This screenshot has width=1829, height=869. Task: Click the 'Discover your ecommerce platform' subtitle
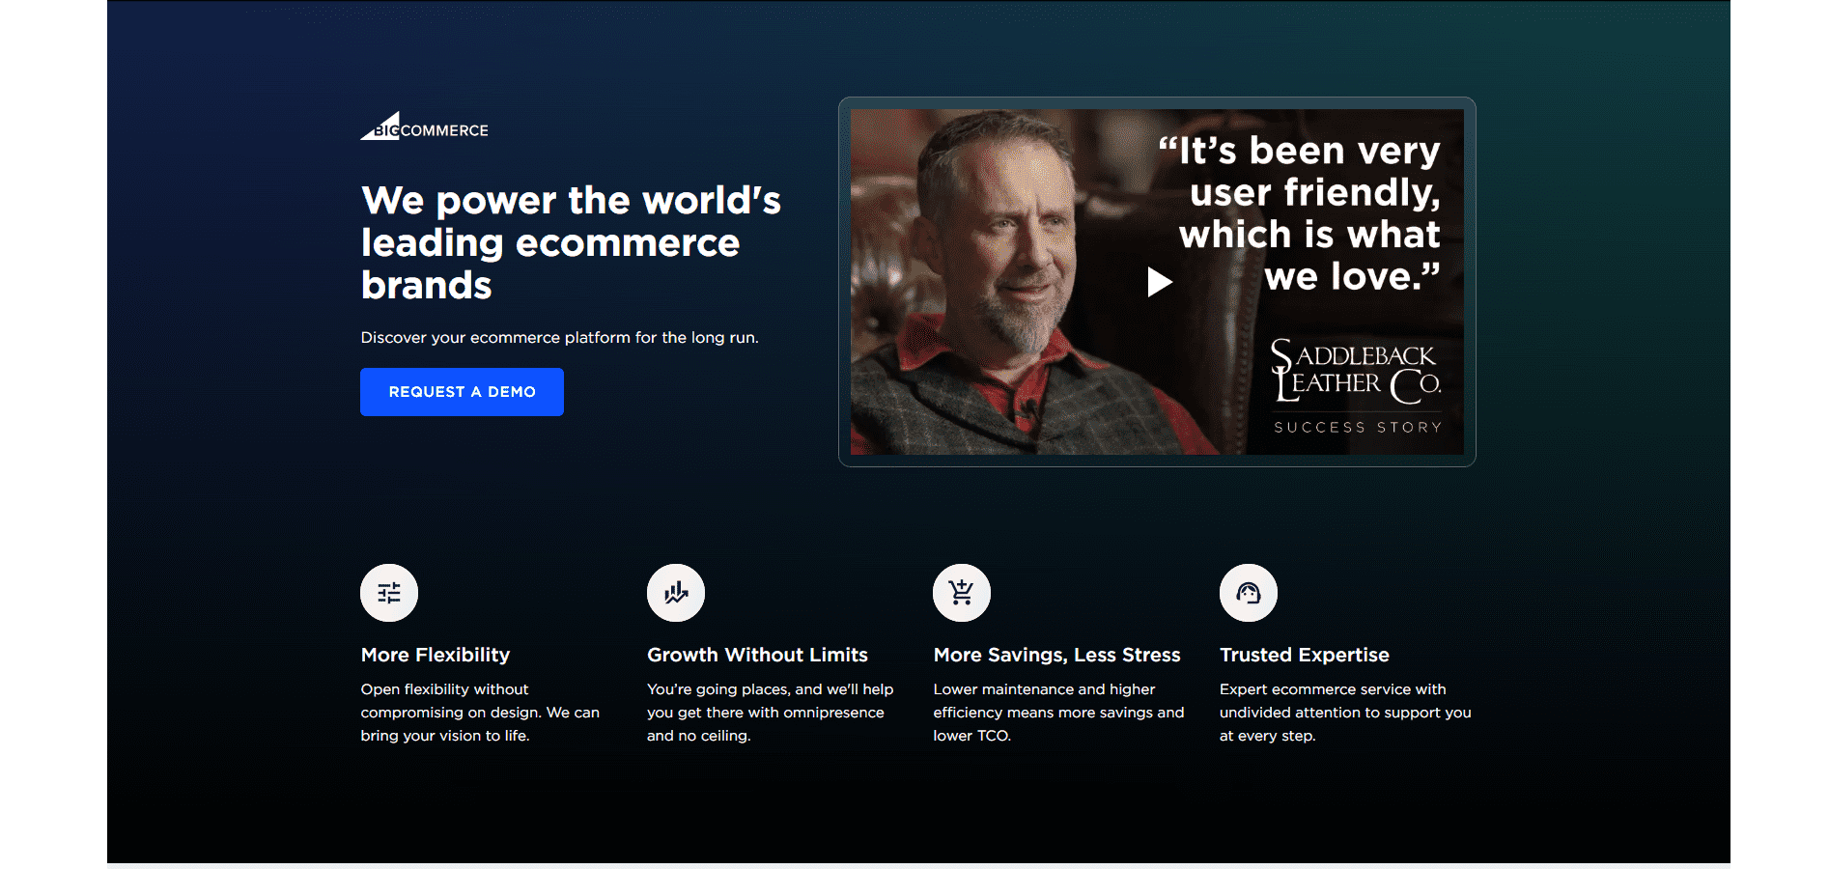559,337
